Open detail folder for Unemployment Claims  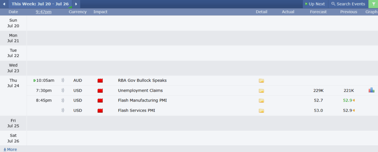(261, 91)
